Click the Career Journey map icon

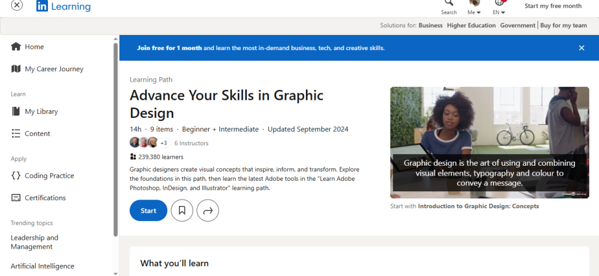pyautogui.click(x=16, y=69)
